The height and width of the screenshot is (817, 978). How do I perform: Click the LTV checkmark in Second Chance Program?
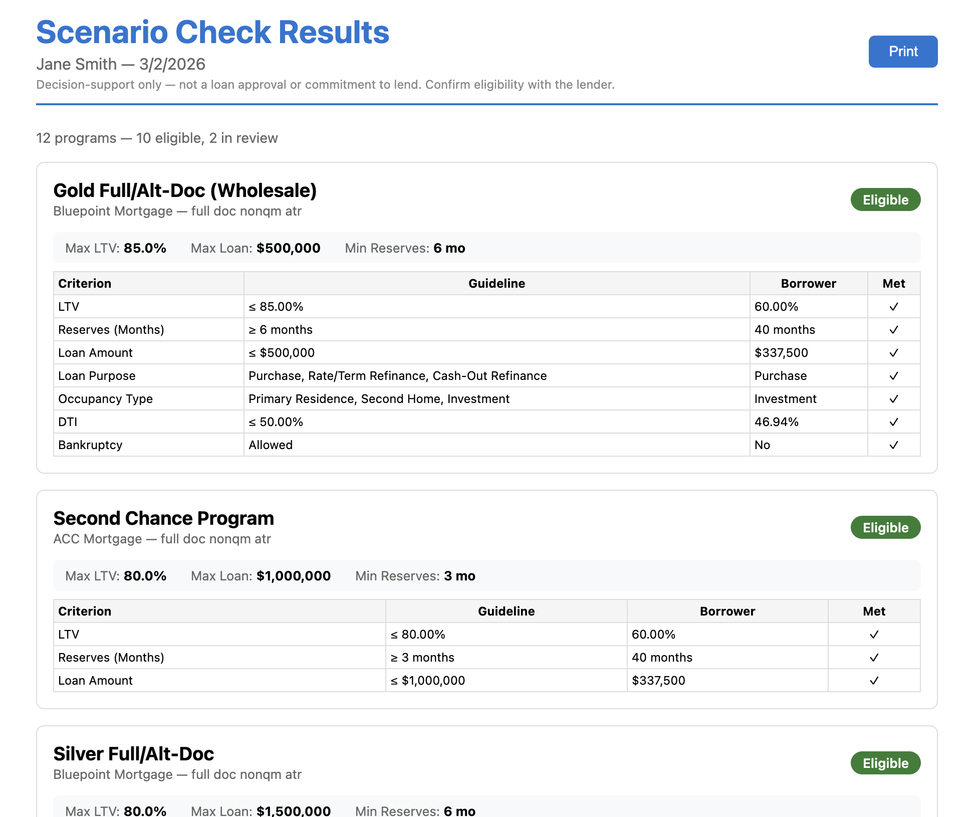pos(875,634)
